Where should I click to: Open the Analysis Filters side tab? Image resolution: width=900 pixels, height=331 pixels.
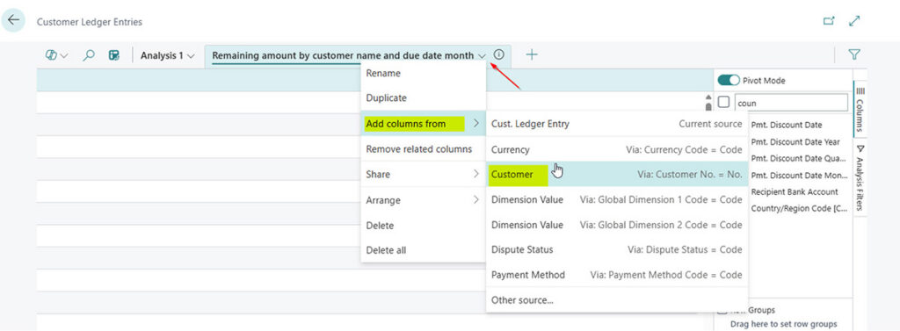point(860,178)
